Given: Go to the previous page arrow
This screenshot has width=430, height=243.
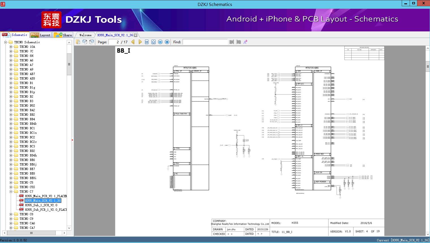Looking at the screenshot, I should click(x=133, y=42).
